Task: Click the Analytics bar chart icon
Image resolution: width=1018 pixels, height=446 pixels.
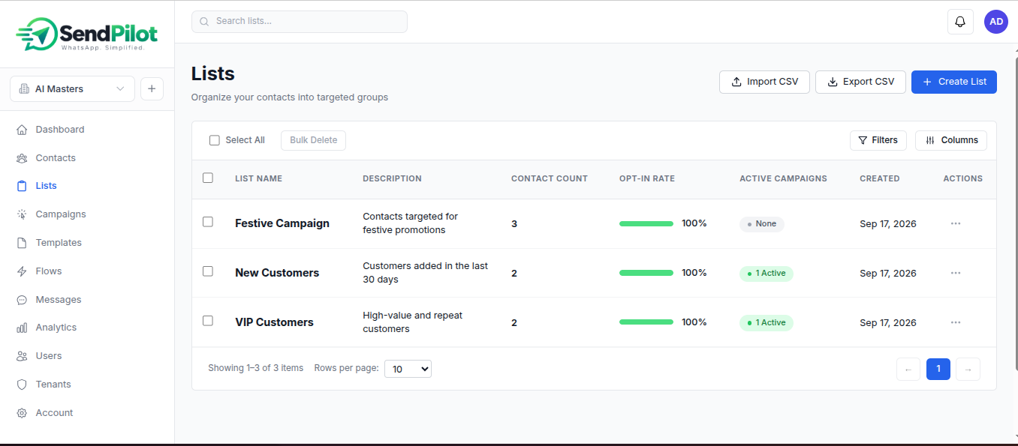Action: tap(22, 328)
